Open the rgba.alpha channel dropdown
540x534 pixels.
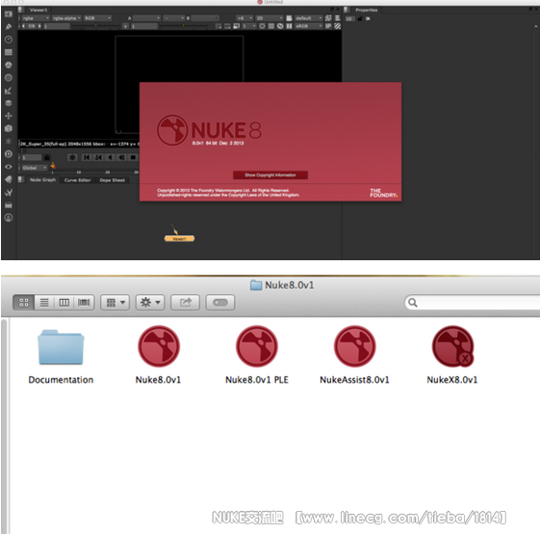click(66, 18)
